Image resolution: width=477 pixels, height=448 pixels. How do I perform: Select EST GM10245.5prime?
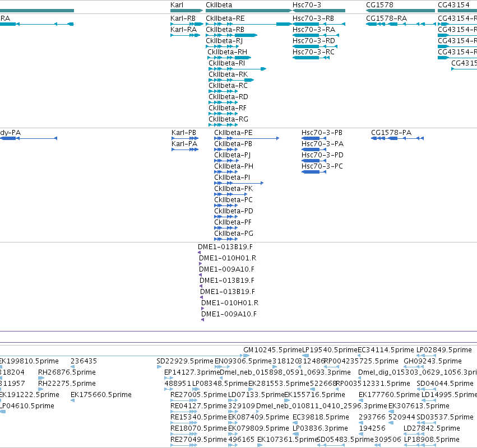(272, 350)
